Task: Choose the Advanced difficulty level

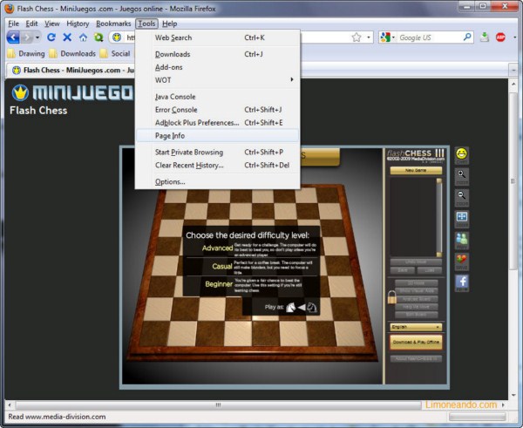Action: 217,248
